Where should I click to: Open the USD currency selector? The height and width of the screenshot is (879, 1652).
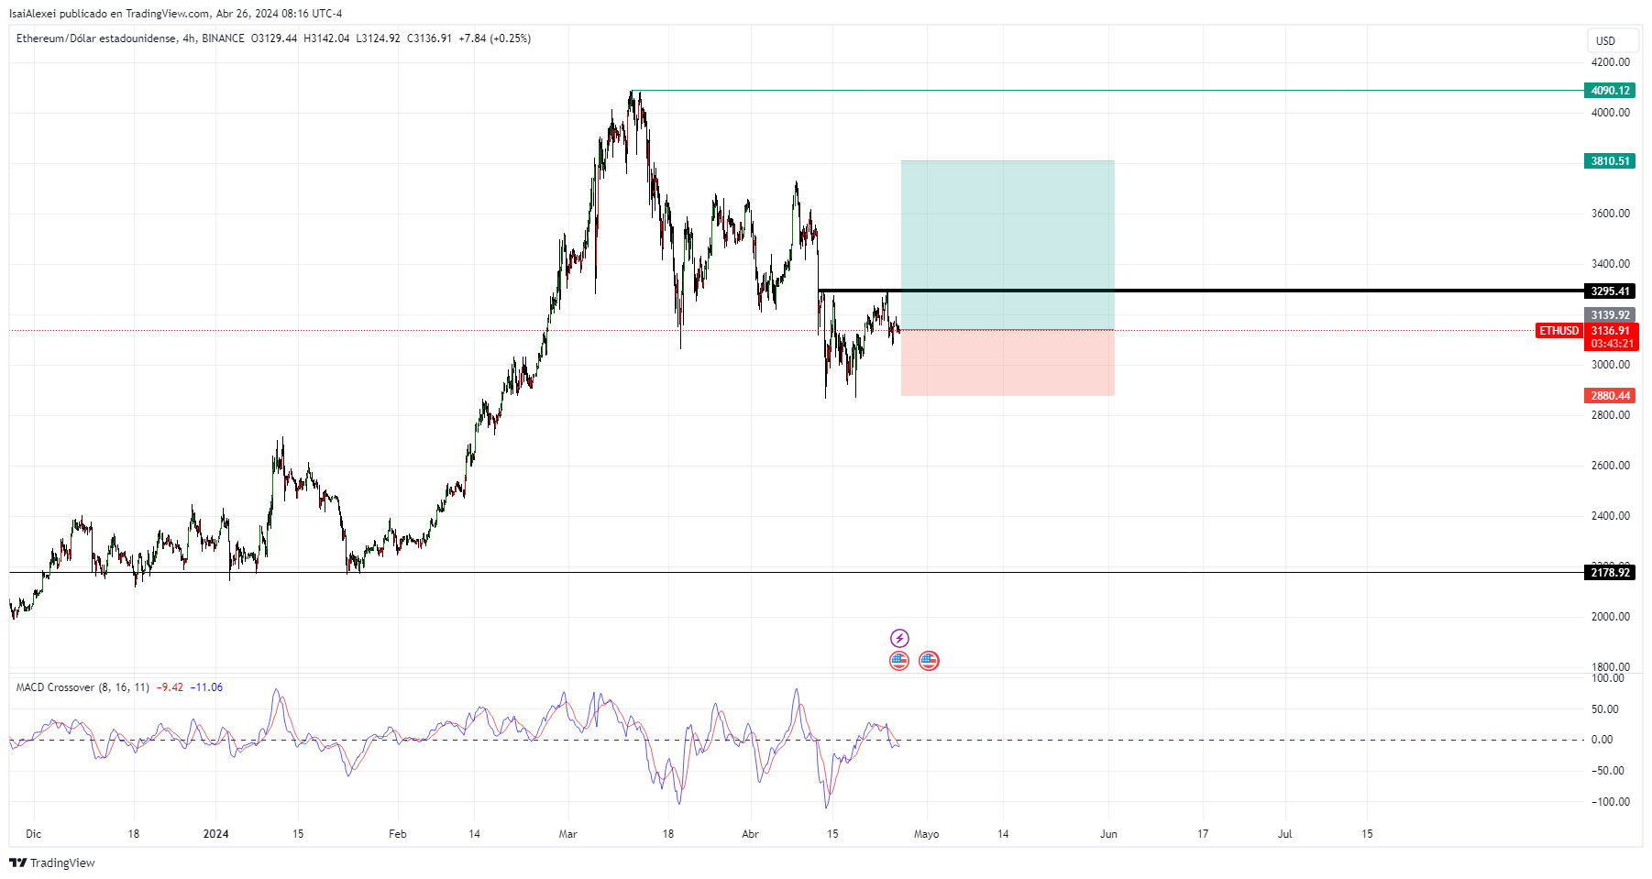click(x=1613, y=40)
